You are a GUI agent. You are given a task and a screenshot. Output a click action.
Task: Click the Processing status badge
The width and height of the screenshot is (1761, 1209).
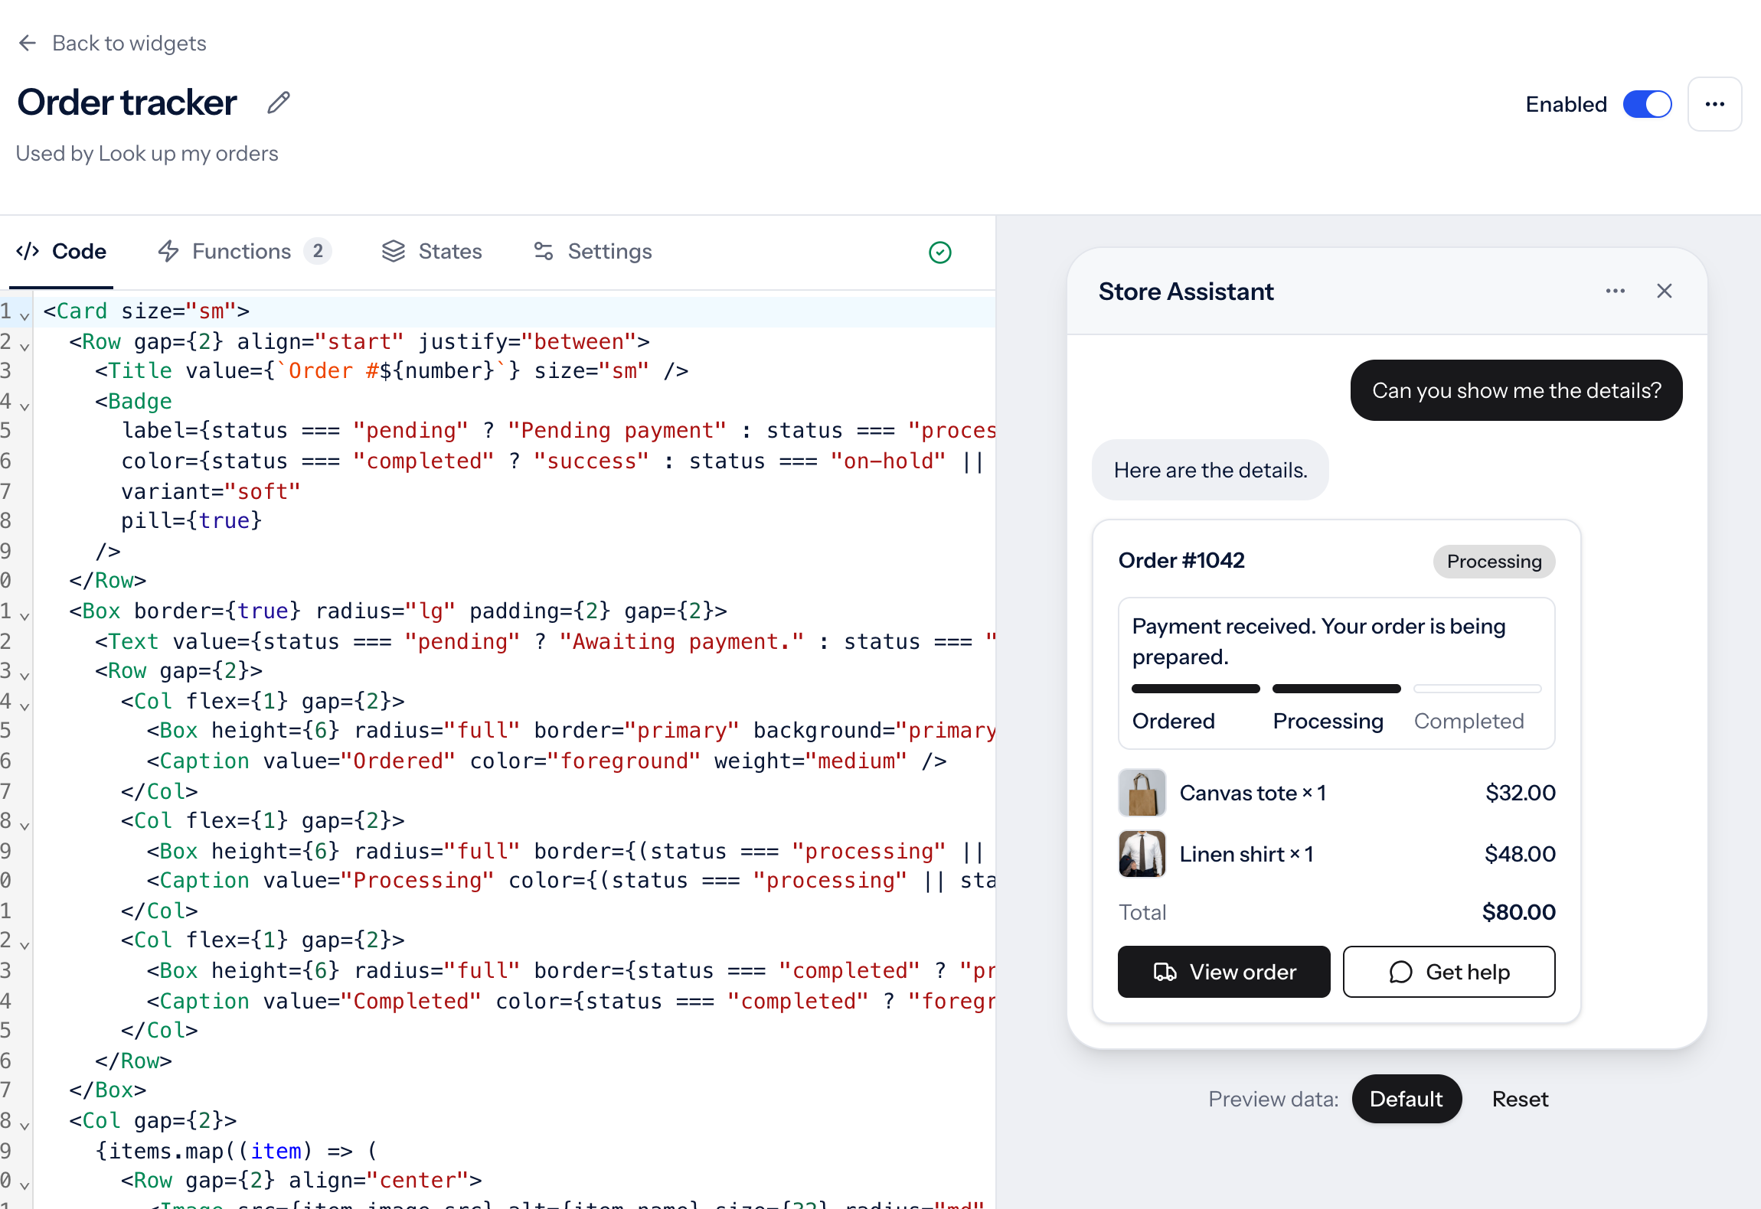(x=1494, y=561)
